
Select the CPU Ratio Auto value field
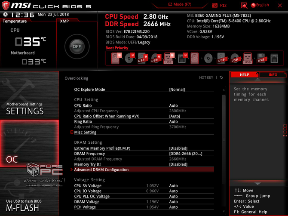(x=173, y=105)
